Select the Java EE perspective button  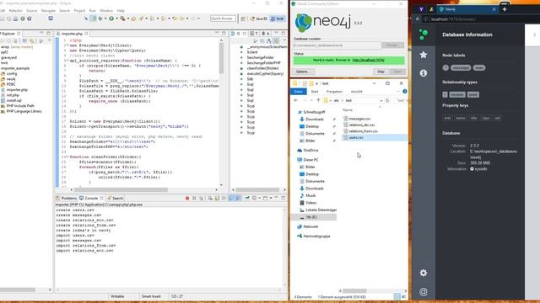point(259,19)
